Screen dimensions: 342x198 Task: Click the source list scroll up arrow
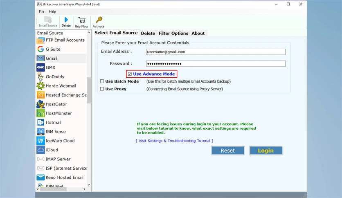89,32
